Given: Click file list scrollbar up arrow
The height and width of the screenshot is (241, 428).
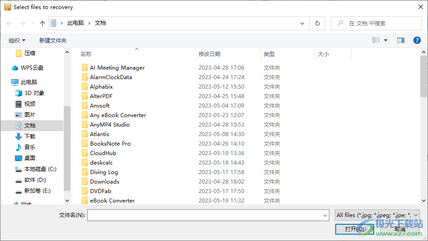Looking at the screenshot, I should click(423, 52).
